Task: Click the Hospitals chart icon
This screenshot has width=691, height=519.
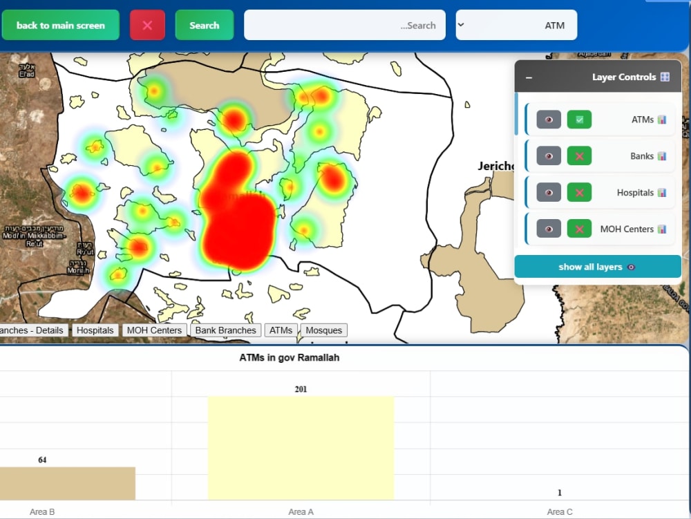Action: point(662,193)
